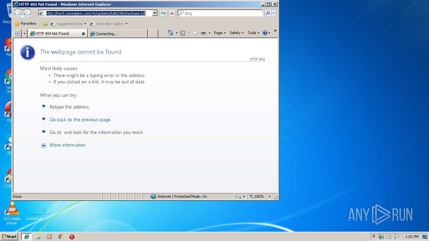The height and width of the screenshot is (241, 429).
Task: Open VLC media player desktop icon
Action: pyautogui.click(x=12, y=213)
